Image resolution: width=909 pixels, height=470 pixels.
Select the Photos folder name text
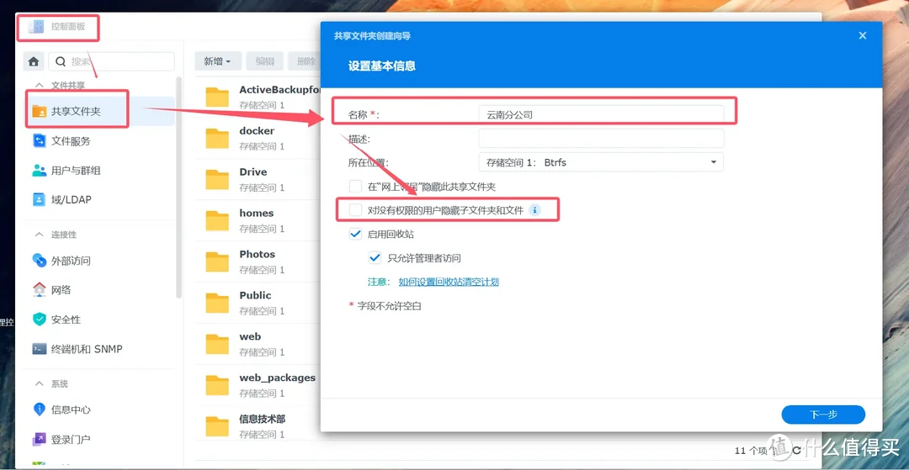click(257, 254)
